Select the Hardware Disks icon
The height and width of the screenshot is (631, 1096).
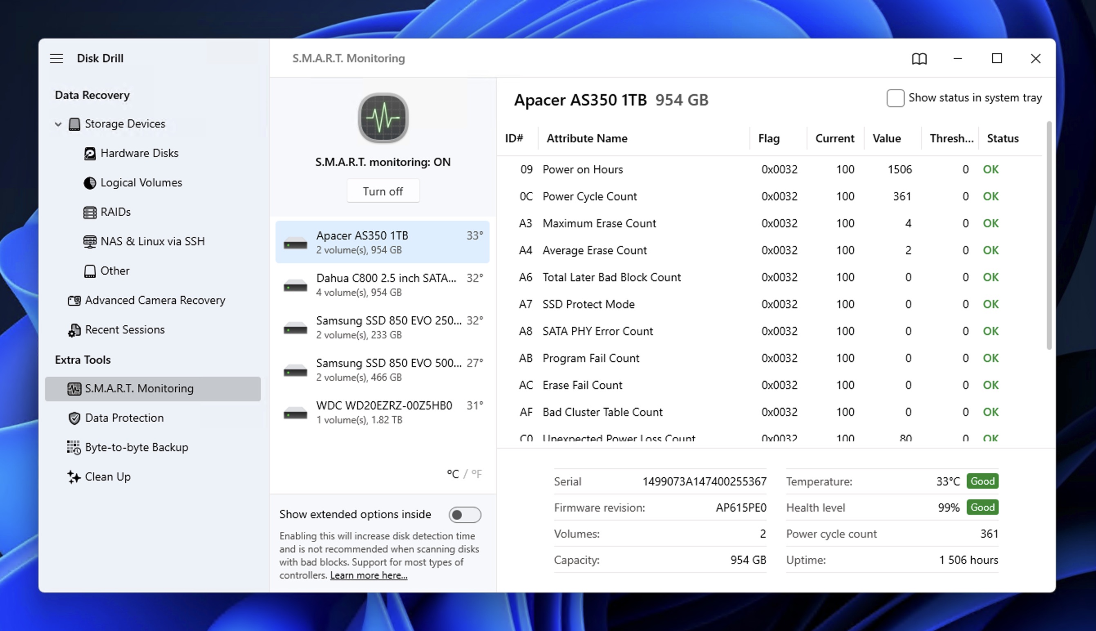pyautogui.click(x=90, y=153)
